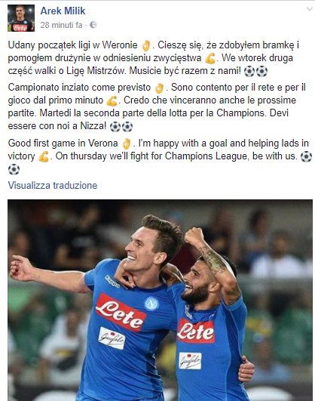Click the "Visualizza traduzione" link
Image resolution: width=315 pixels, height=401 pixels.
53,185
